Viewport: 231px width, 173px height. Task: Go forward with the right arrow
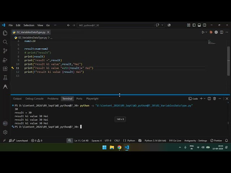(74, 25)
